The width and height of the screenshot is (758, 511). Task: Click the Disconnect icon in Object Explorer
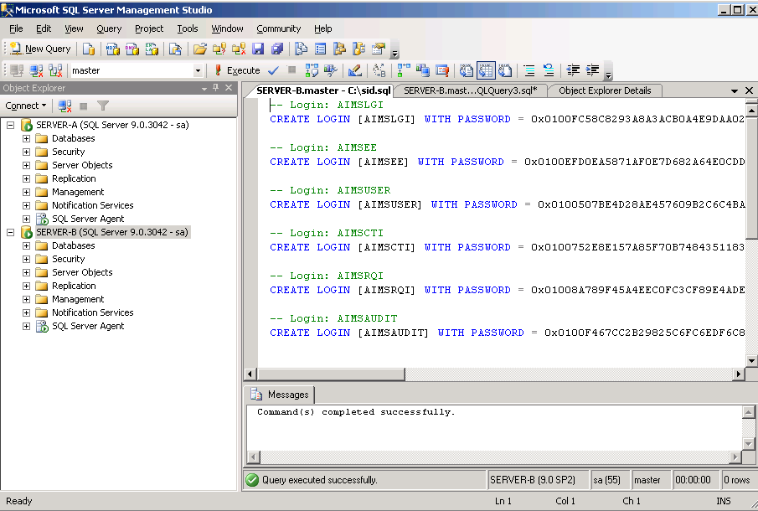pyautogui.click(x=64, y=106)
